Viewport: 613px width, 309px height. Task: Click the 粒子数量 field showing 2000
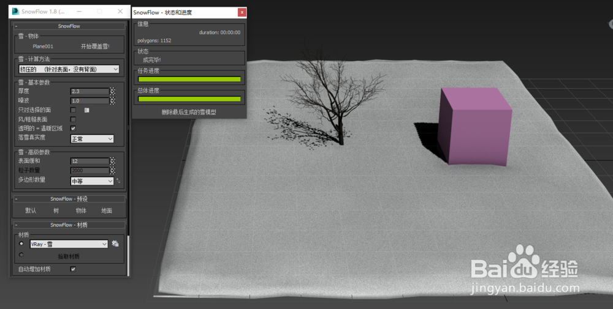pos(90,171)
